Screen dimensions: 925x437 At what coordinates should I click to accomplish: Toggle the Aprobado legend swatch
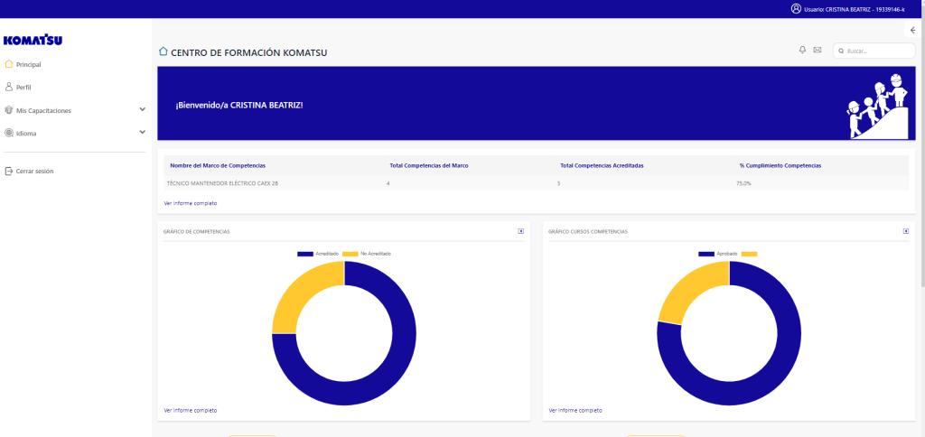(706, 254)
